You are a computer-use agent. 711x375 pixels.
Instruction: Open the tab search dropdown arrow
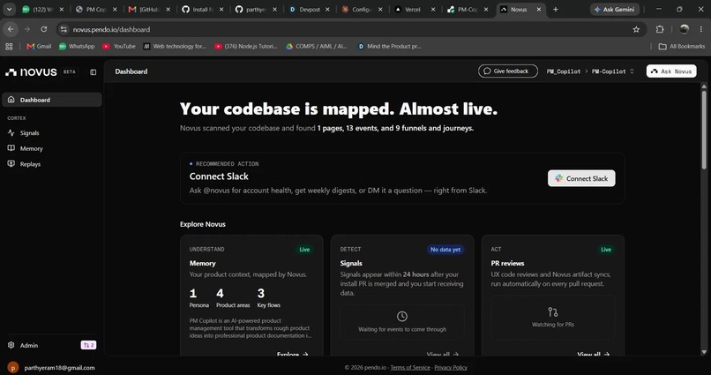coord(9,9)
